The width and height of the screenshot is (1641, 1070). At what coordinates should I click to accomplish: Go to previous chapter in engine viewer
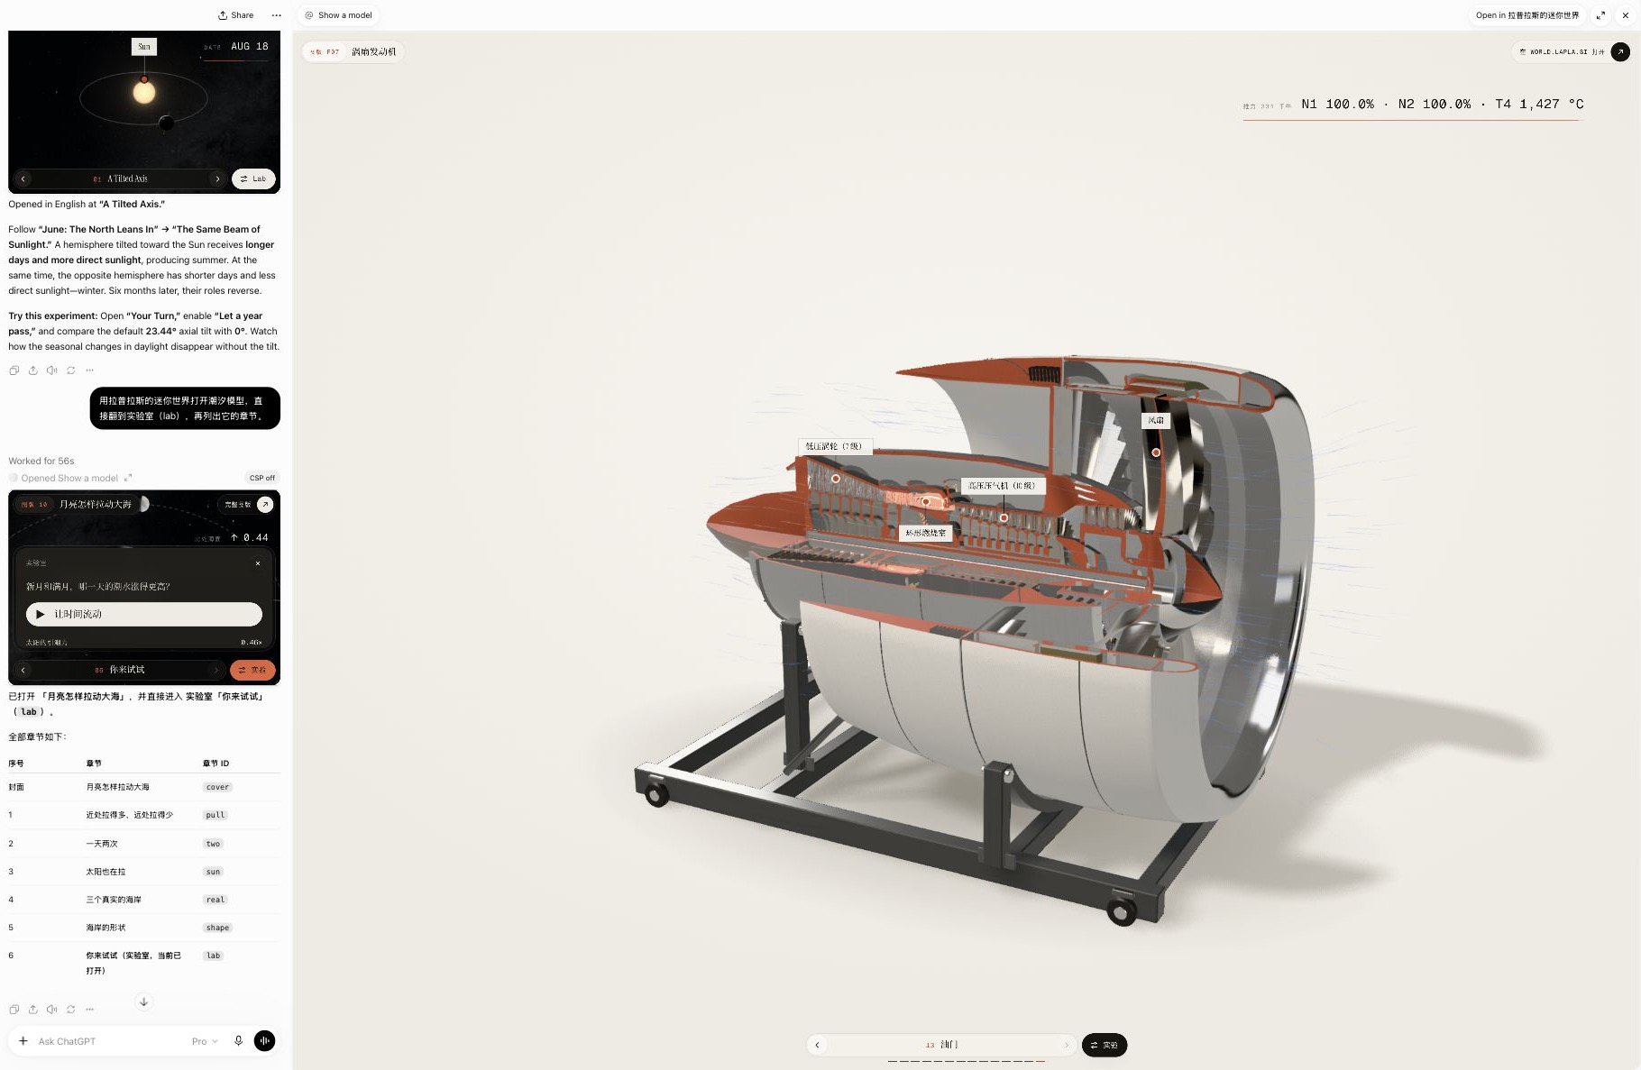pos(817,1045)
